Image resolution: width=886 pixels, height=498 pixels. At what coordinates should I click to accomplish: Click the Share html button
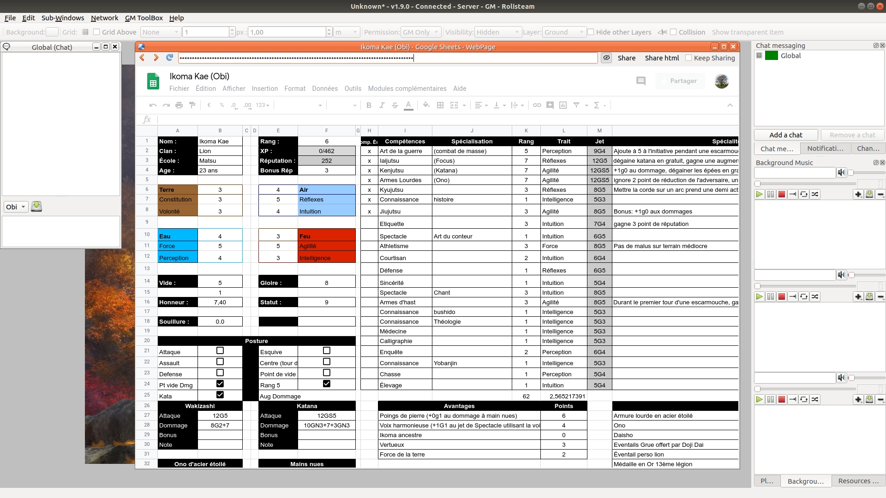pyautogui.click(x=662, y=58)
